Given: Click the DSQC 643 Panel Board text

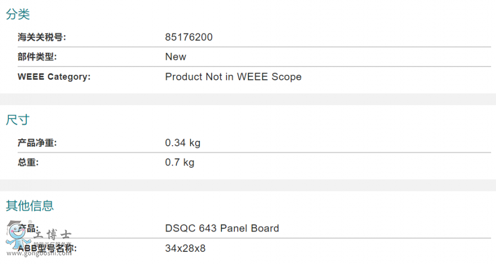Looking at the screenshot, I should tap(222, 228).
